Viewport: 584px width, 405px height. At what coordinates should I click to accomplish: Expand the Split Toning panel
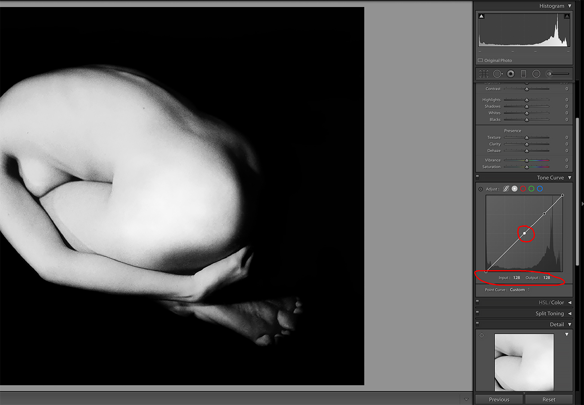pyautogui.click(x=570, y=314)
